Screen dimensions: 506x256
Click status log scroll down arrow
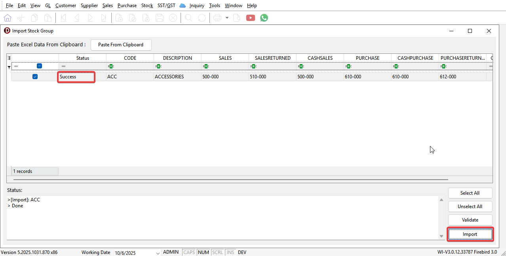(442, 236)
